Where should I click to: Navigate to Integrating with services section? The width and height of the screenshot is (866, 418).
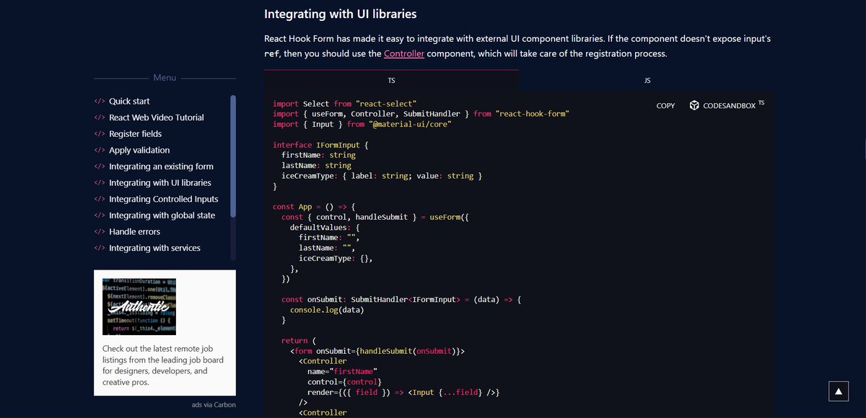point(154,248)
